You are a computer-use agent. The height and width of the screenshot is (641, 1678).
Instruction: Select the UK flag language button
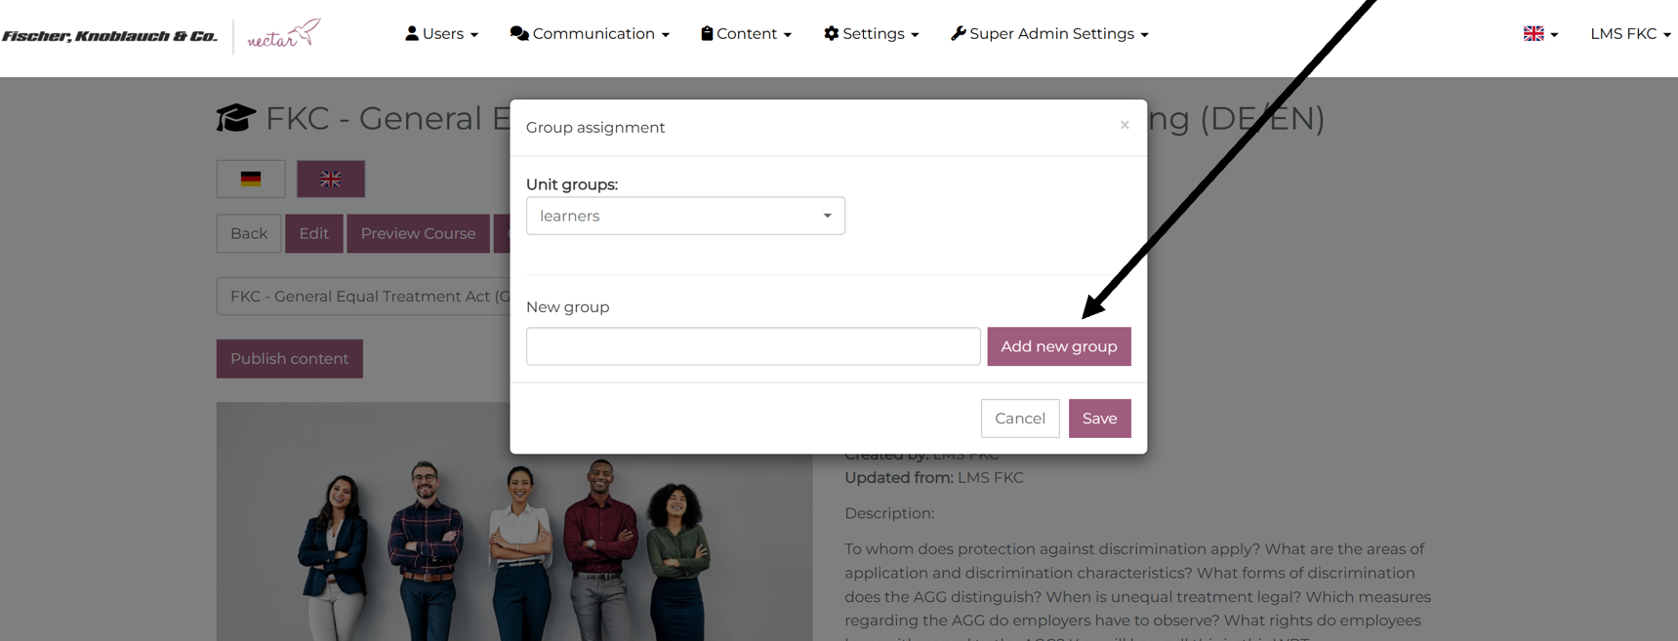(331, 180)
